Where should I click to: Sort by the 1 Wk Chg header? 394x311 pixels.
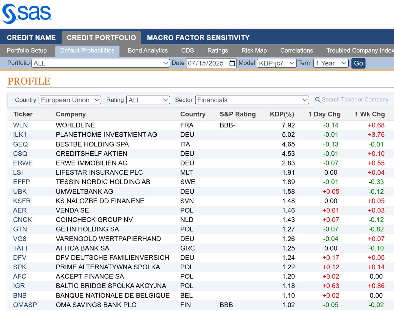370,114
